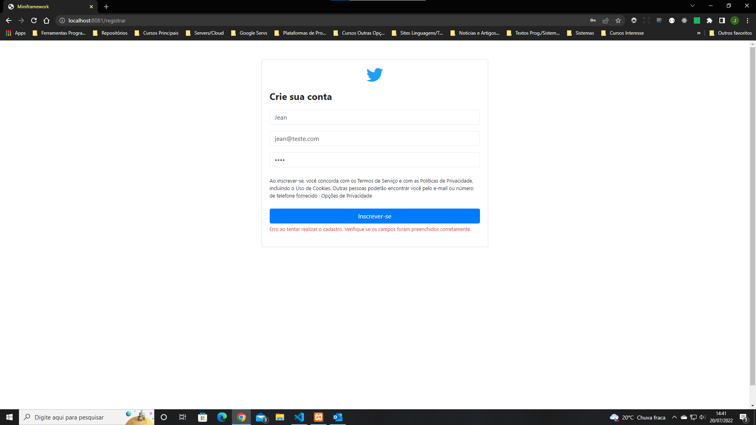Open the Cursos Principais bookmark folder
The width and height of the screenshot is (756, 425).
pos(156,33)
